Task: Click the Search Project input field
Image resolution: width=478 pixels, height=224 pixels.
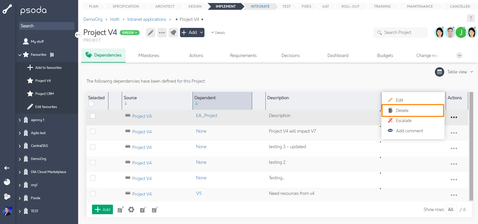Action: (400, 32)
